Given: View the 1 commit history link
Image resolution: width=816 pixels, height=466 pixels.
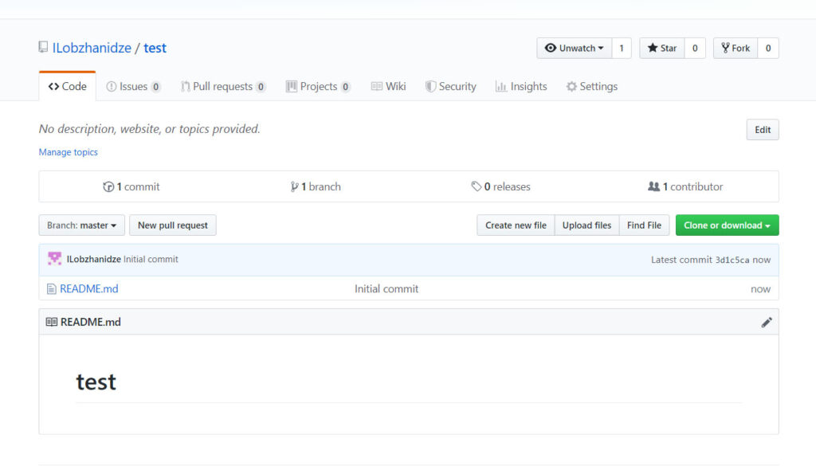Looking at the screenshot, I should (131, 187).
